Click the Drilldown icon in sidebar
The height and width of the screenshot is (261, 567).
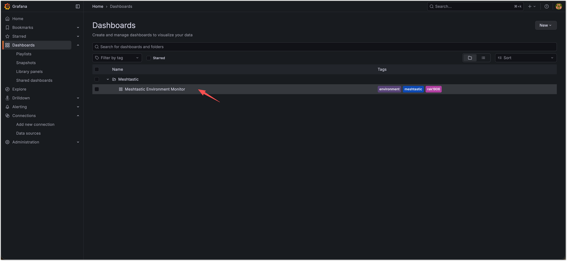coord(7,98)
